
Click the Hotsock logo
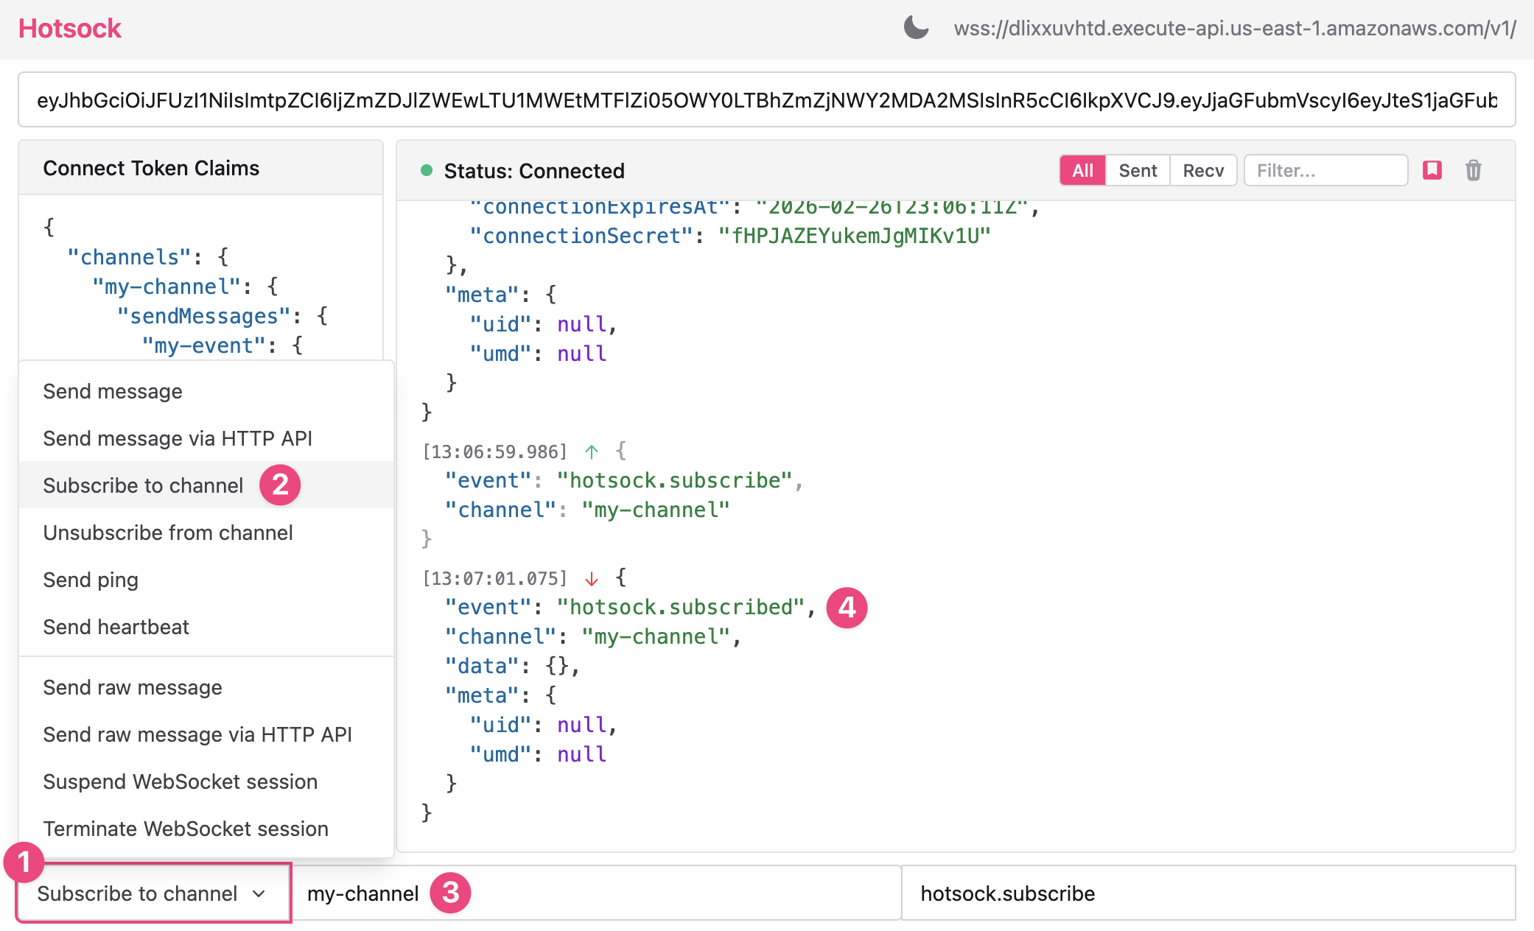pyautogui.click(x=70, y=28)
